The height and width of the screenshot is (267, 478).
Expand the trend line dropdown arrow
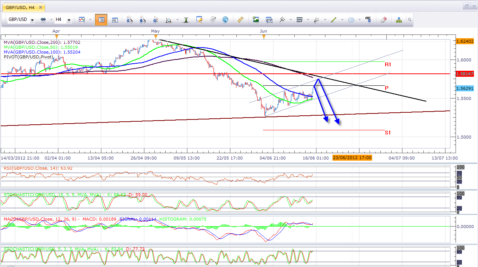[x=342, y=20]
